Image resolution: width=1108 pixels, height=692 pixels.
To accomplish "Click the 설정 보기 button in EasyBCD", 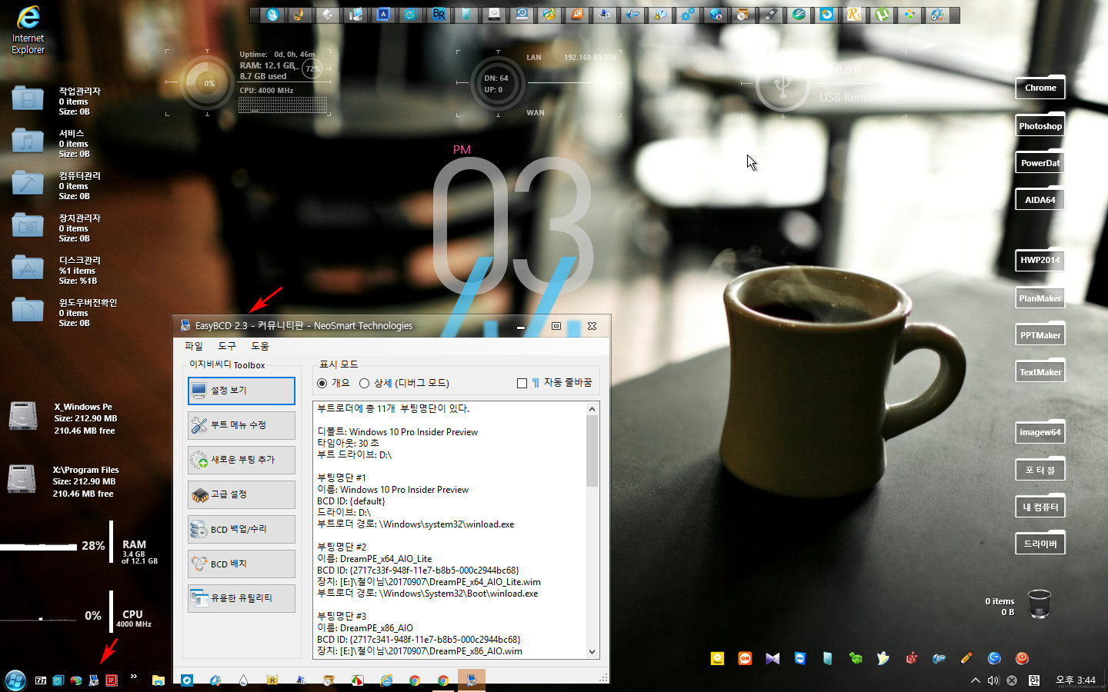I will (x=241, y=391).
